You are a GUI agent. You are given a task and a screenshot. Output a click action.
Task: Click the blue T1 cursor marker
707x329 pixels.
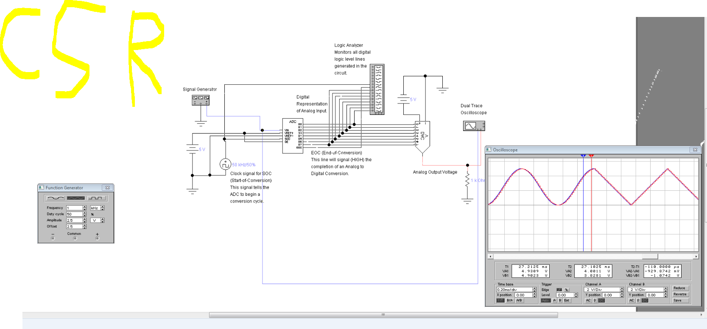point(583,156)
